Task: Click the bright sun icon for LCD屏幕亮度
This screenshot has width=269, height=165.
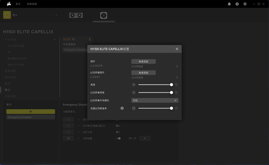Action: pyautogui.click(x=176, y=92)
